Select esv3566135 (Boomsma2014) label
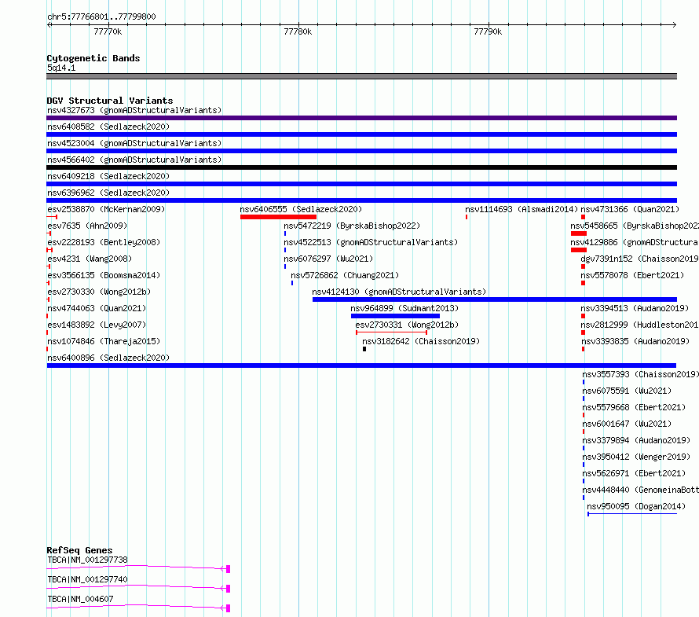Viewport: 699px width, 617px height. [x=104, y=275]
